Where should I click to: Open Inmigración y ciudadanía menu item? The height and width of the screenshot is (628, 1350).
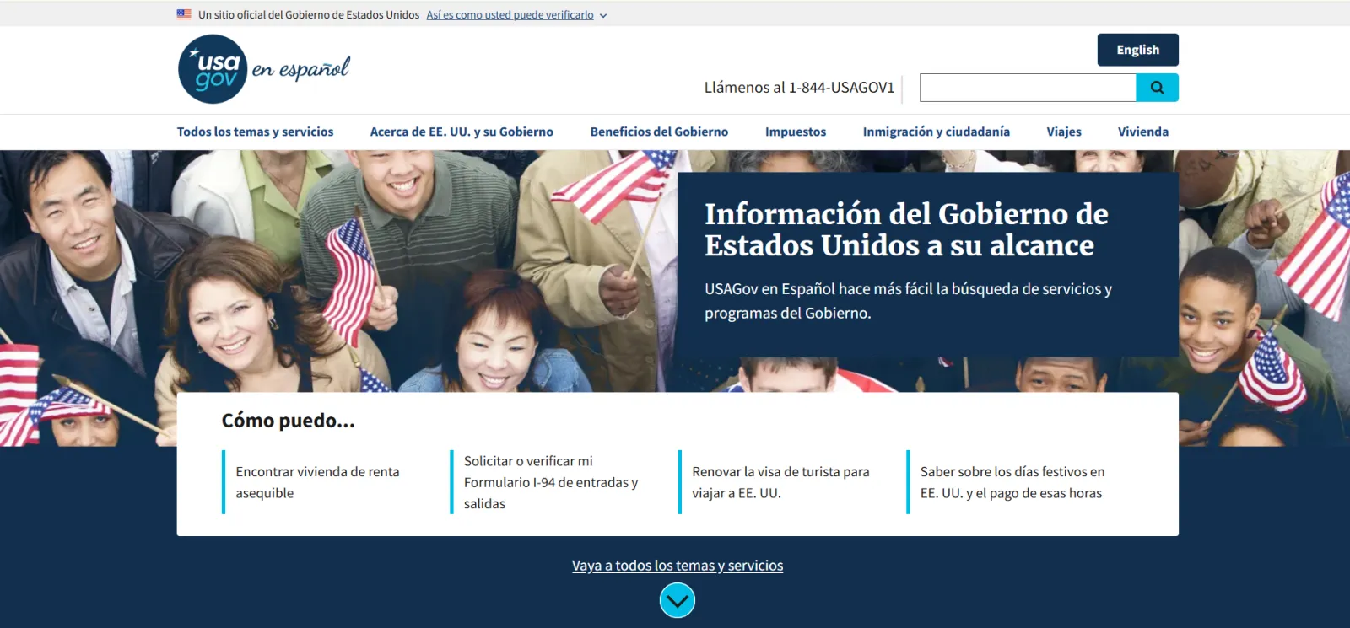pyautogui.click(x=936, y=132)
